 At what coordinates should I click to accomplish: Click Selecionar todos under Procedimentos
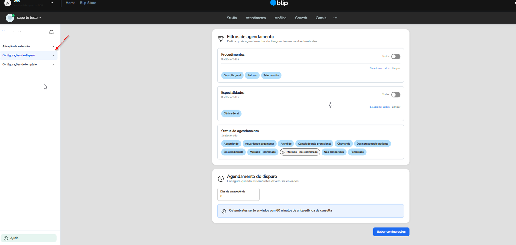pos(380,69)
